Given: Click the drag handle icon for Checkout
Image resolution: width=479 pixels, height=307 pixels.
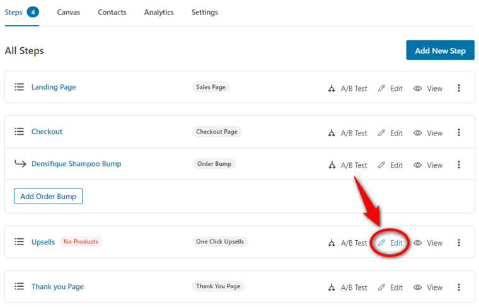Looking at the screenshot, I should [20, 132].
